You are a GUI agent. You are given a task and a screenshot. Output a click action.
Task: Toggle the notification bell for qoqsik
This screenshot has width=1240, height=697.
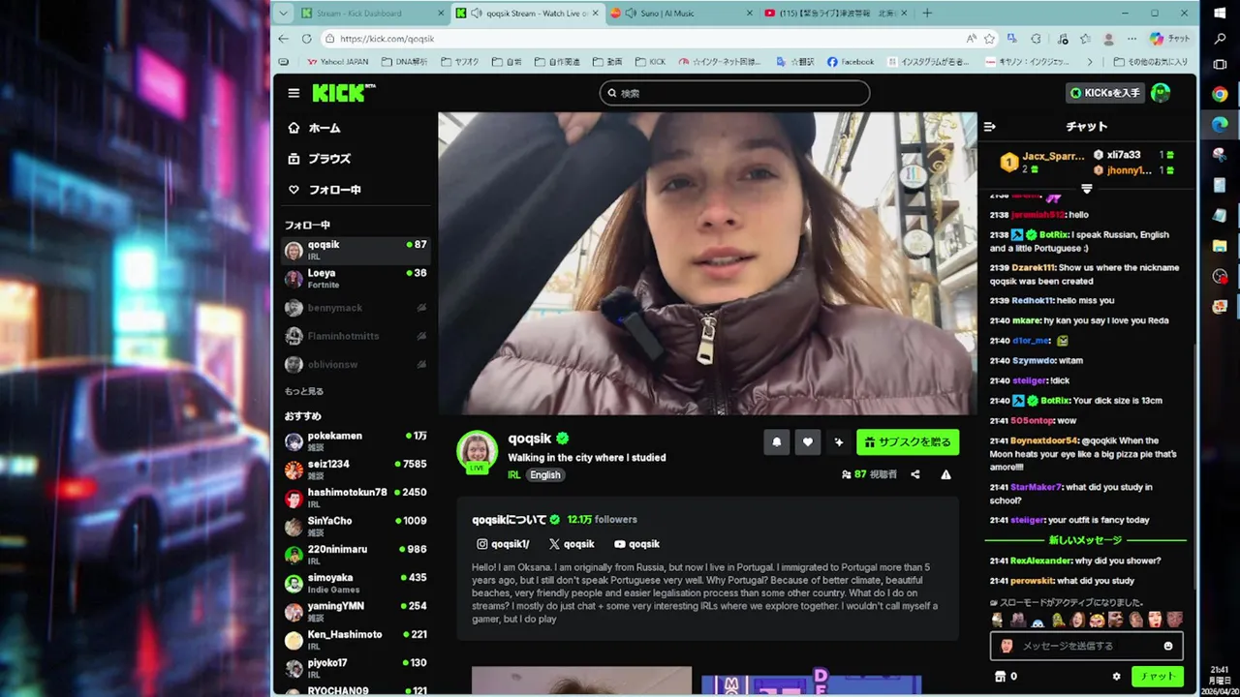coord(776,442)
